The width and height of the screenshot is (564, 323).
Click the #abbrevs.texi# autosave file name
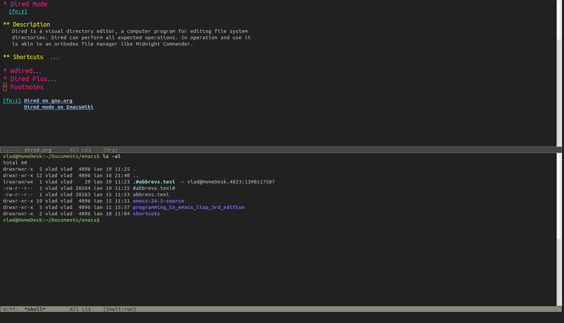point(154,188)
